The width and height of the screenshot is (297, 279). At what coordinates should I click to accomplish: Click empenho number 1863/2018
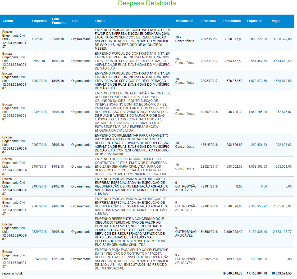click(x=39, y=81)
